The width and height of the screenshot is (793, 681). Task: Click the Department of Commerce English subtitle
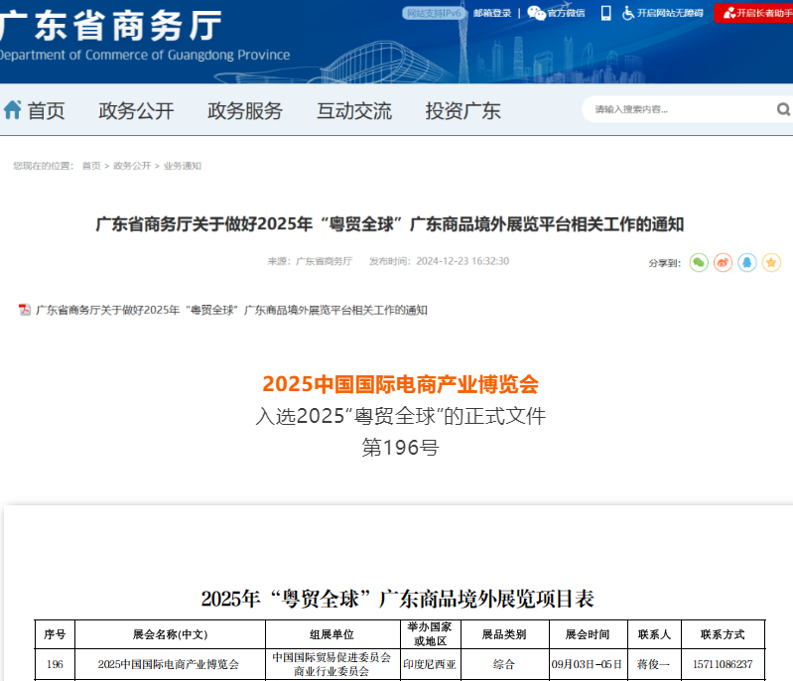click(145, 55)
